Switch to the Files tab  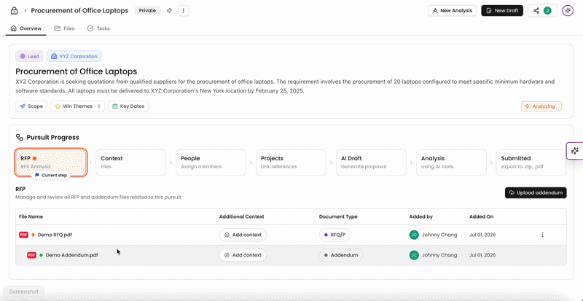(x=64, y=28)
